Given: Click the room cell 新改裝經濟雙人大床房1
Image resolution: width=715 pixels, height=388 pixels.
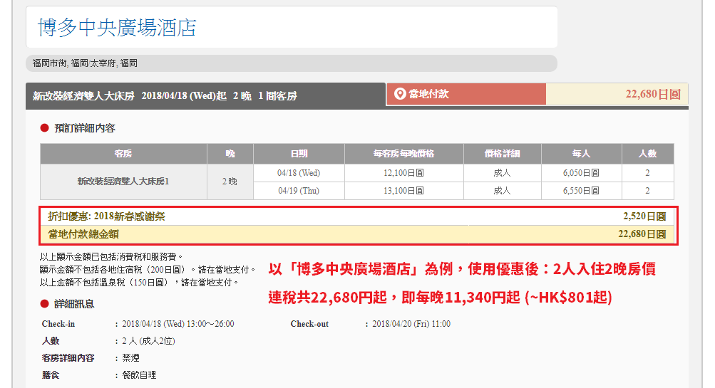Looking at the screenshot, I should [x=123, y=182].
